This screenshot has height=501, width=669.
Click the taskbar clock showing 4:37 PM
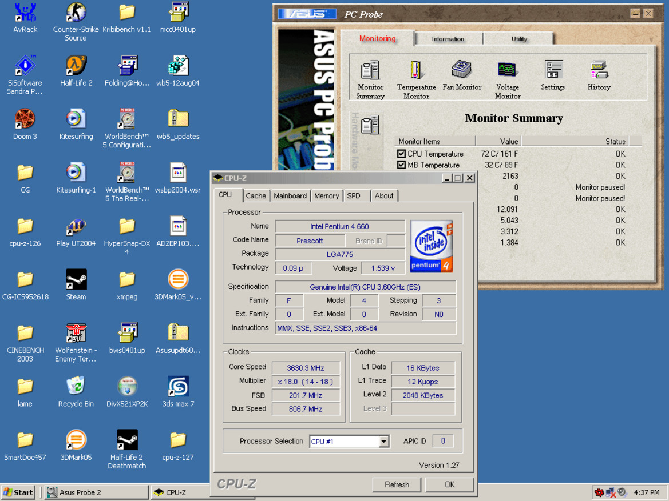(647, 492)
